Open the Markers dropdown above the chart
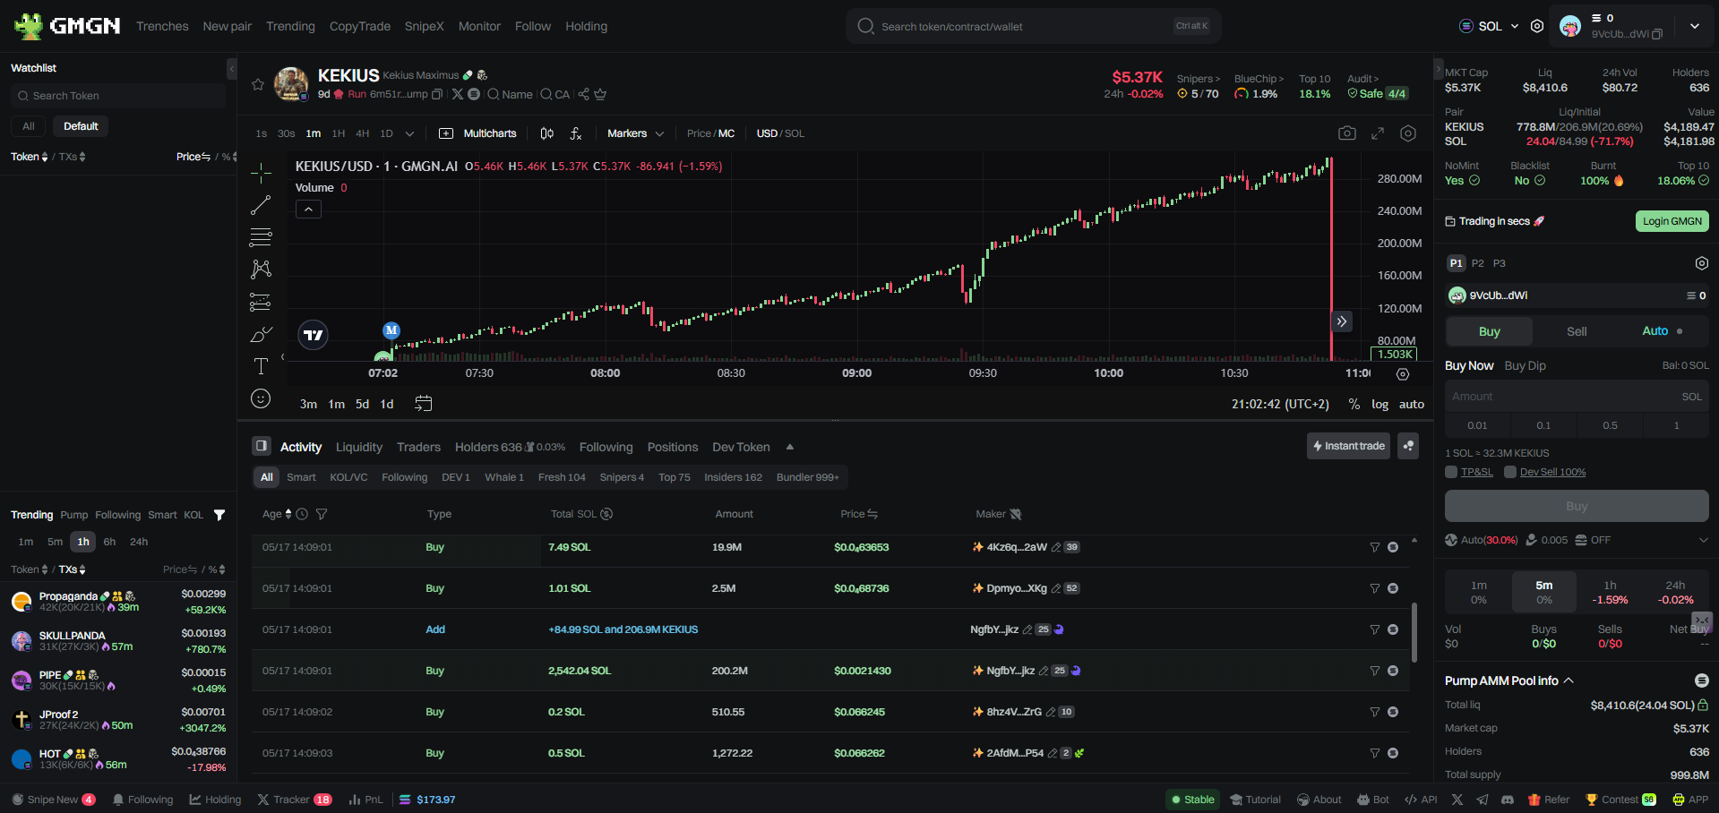 [x=634, y=133]
